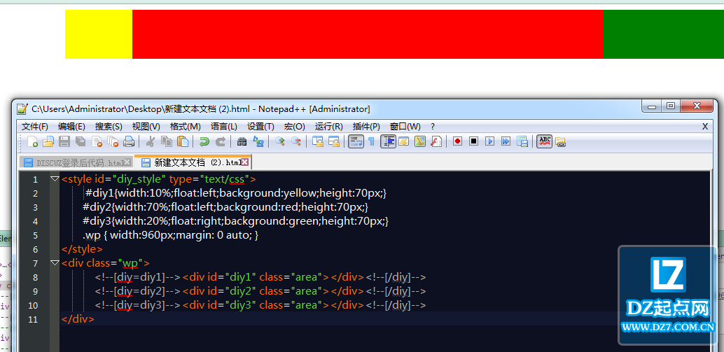Click line number 5 in the margin
The height and width of the screenshot is (352, 724).
point(36,235)
